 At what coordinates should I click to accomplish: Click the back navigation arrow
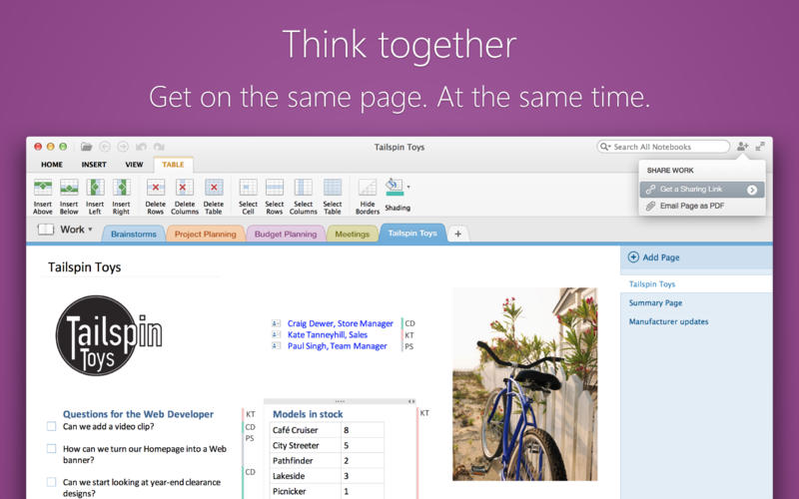[x=105, y=147]
